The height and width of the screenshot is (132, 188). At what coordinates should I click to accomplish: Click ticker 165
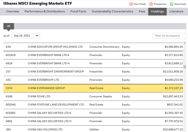point(8,80)
